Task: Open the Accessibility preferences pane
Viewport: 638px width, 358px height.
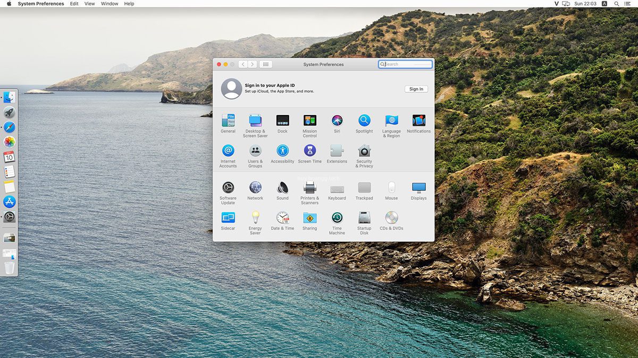Action: [x=282, y=154]
